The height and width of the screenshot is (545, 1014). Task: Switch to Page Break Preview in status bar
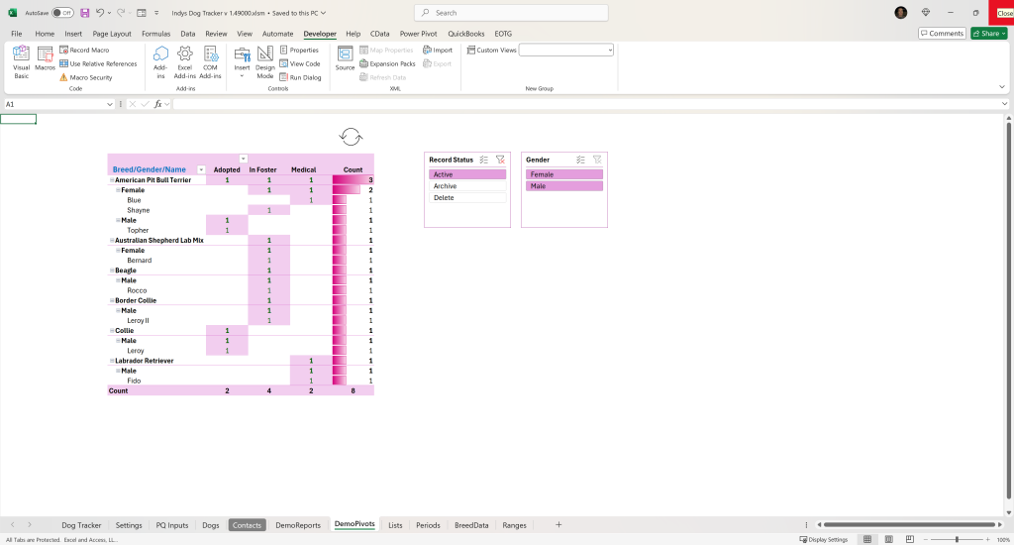tap(910, 539)
